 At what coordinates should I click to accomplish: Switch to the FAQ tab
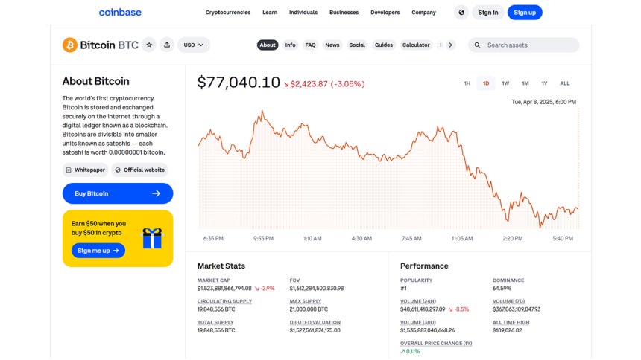(310, 45)
